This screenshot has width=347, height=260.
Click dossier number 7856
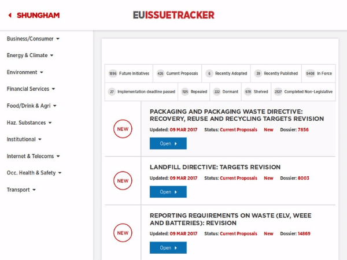[x=303, y=129]
